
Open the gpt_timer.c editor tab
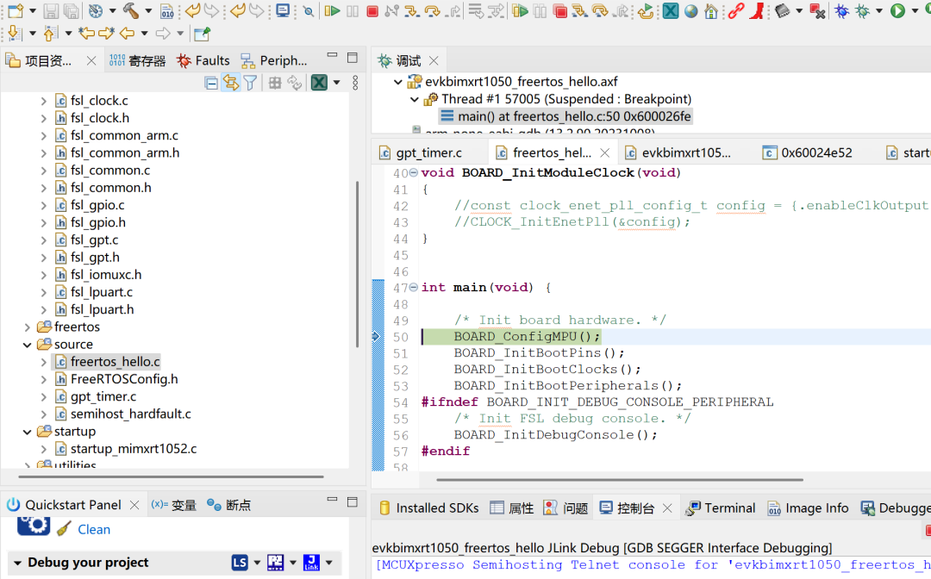[x=421, y=153]
